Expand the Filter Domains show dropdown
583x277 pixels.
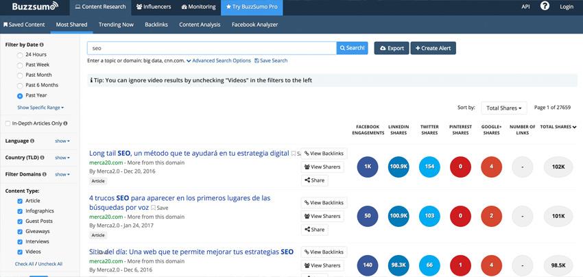pyautogui.click(x=62, y=174)
